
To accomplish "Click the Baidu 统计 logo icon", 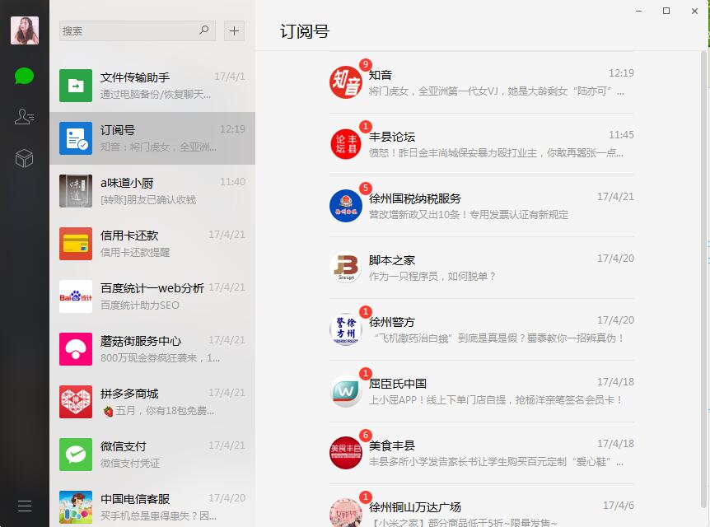I will click(x=76, y=296).
